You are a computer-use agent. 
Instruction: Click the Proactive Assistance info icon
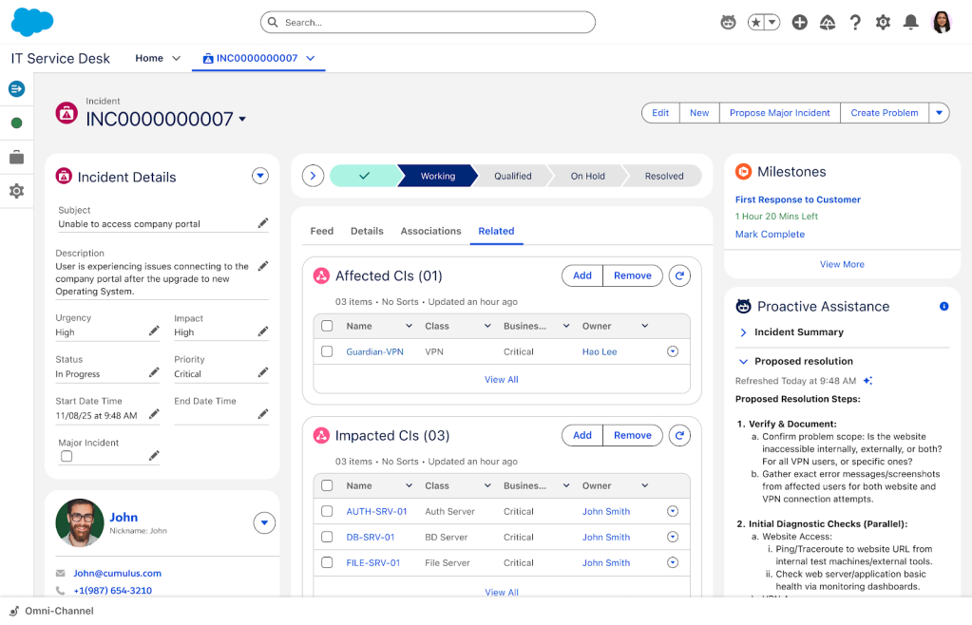coord(943,307)
